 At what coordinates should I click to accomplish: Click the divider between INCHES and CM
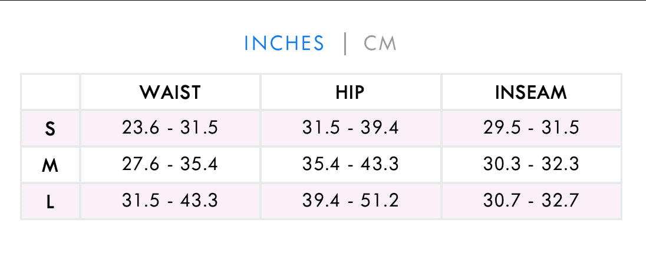[x=345, y=44]
